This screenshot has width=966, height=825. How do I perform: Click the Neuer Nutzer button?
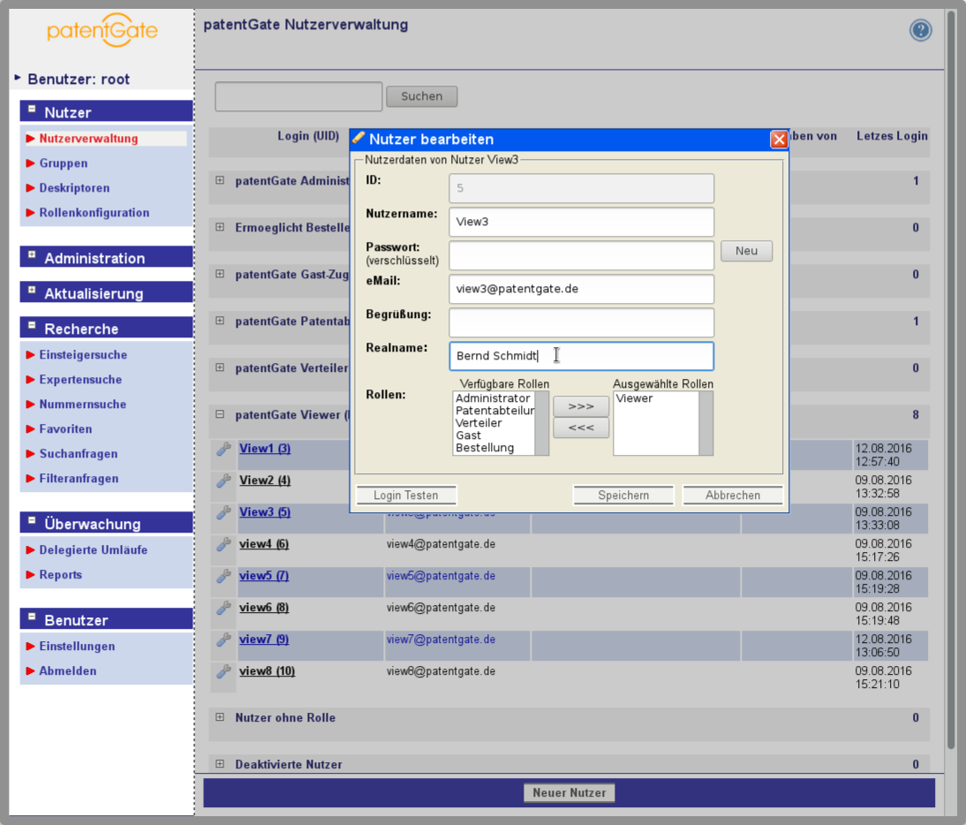click(570, 793)
